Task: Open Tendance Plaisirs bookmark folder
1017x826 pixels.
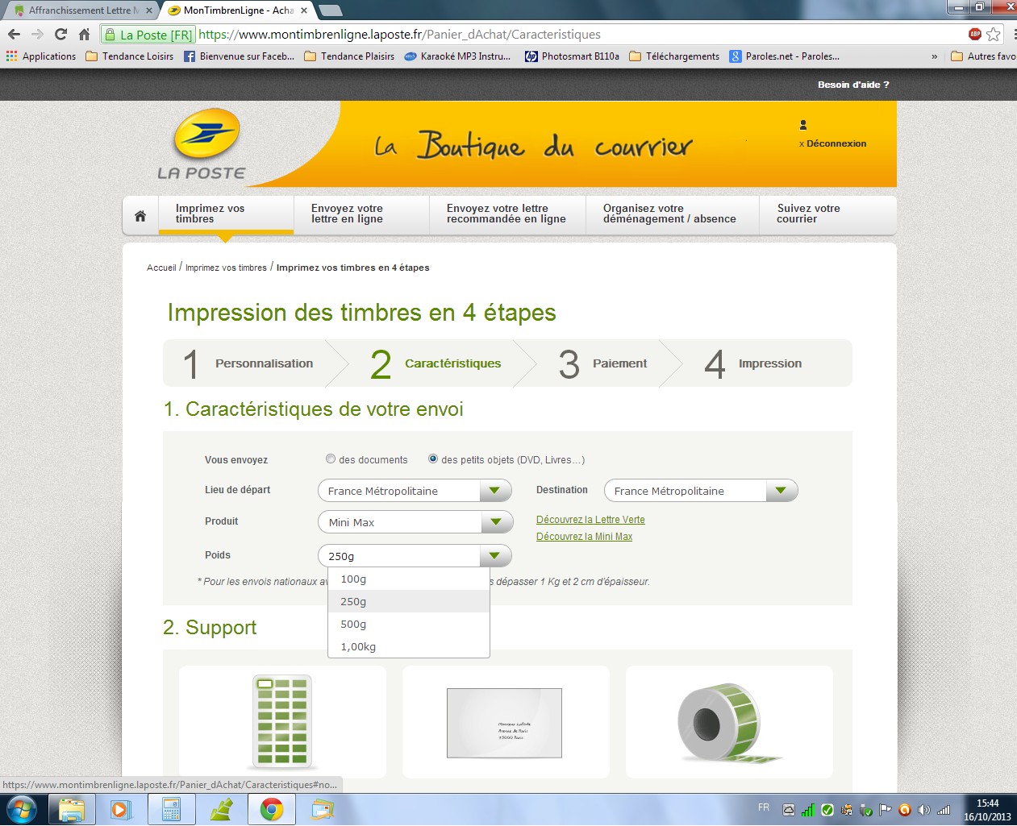Action: pyautogui.click(x=349, y=56)
